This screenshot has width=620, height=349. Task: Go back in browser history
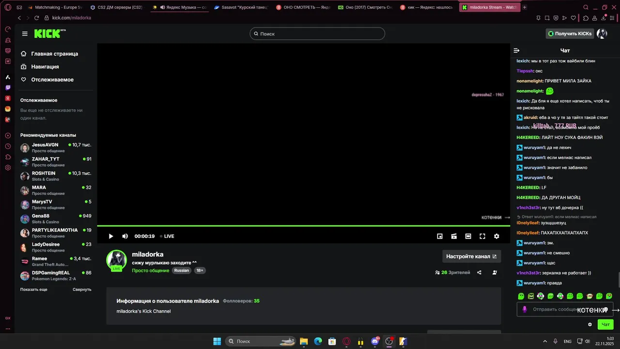(x=19, y=17)
